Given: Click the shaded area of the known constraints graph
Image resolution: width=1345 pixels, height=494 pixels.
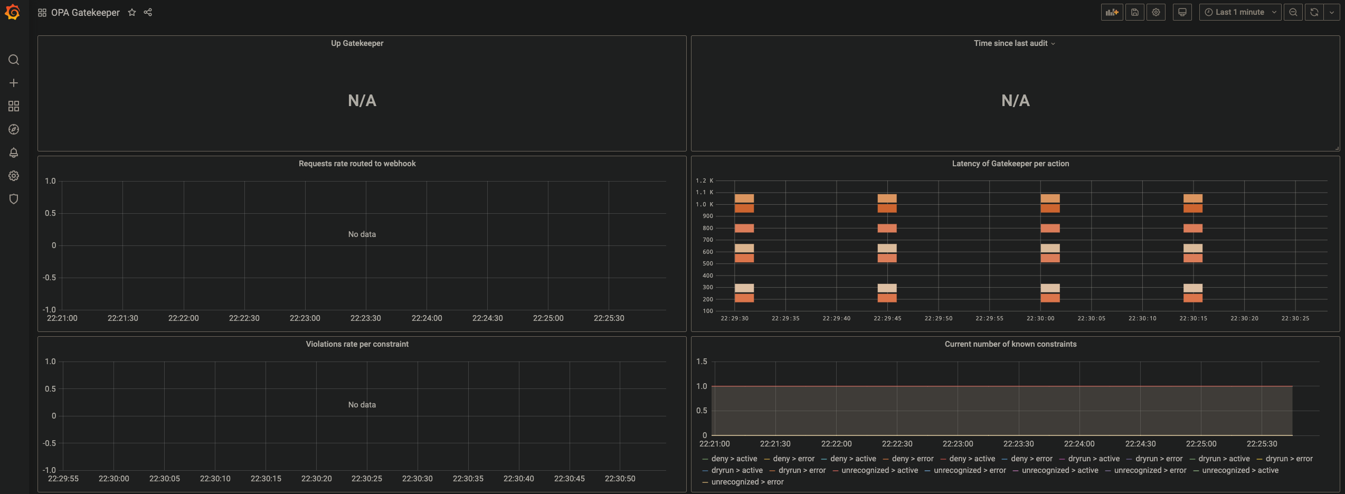Looking at the screenshot, I should point(1002,411).
